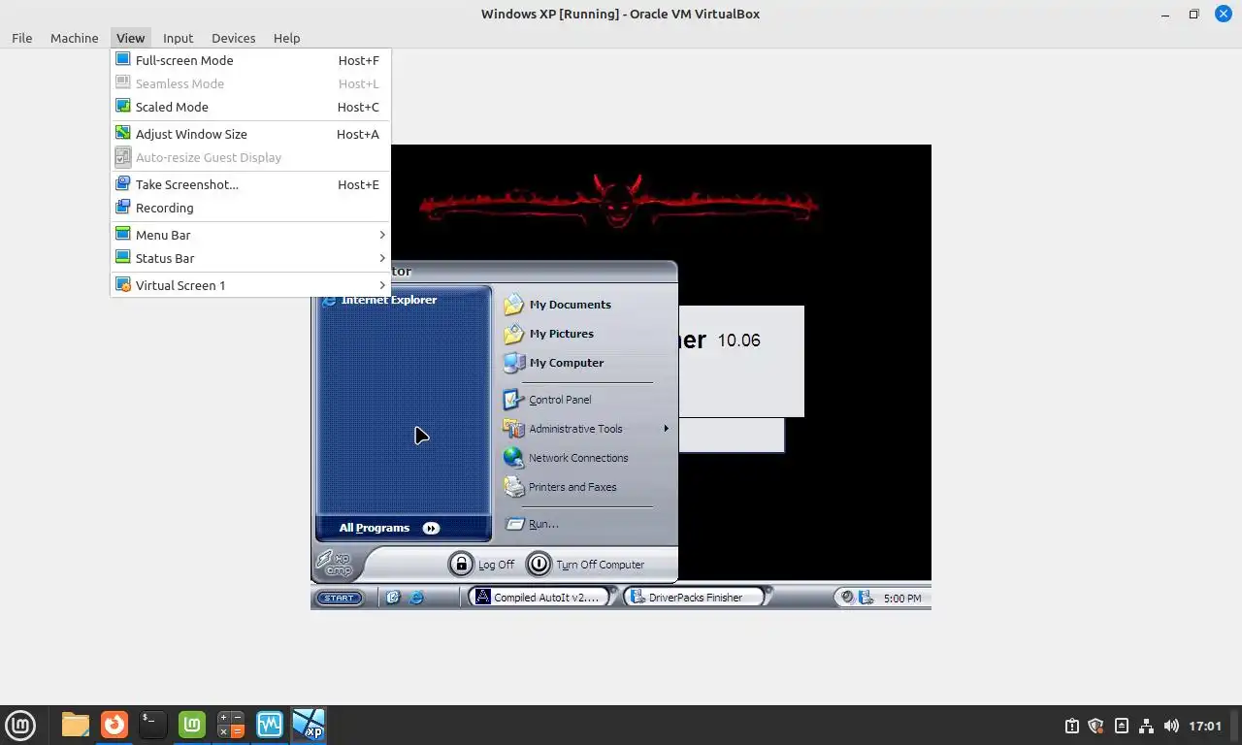Viewport: 1242px width, 745px height.
Task: Click the Menu Bar menu icon
Action: click(123, 235)
